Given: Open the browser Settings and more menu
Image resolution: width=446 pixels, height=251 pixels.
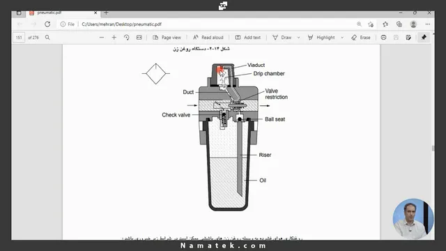Looking at the screenshot, I should [x=427, y=24].
